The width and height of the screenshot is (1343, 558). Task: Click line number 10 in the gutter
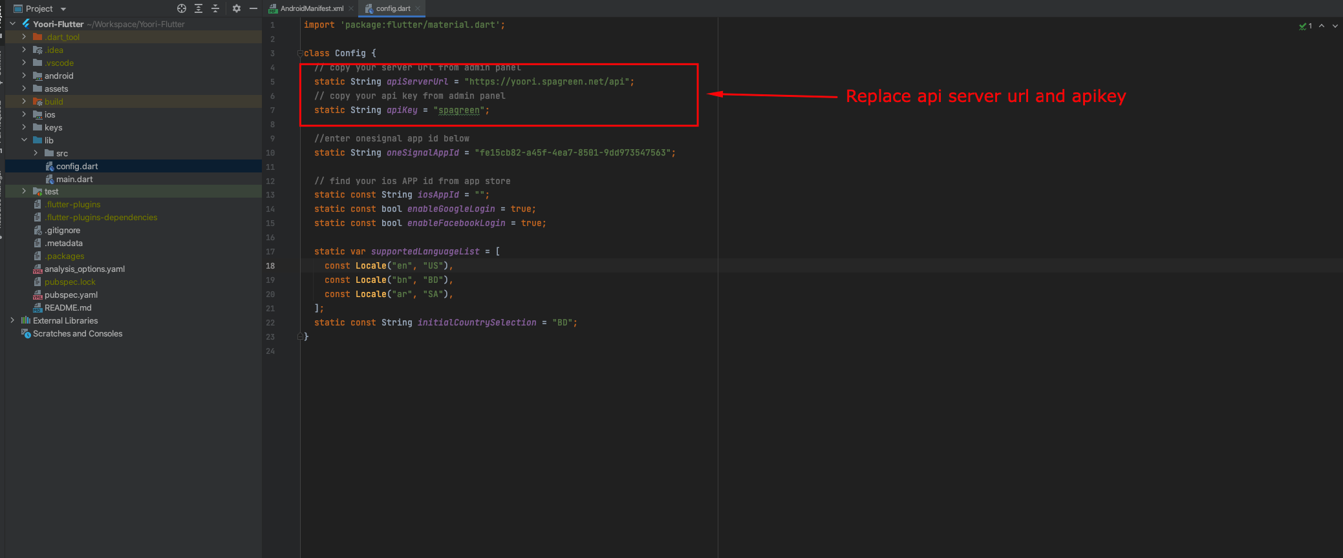(270, 152)
